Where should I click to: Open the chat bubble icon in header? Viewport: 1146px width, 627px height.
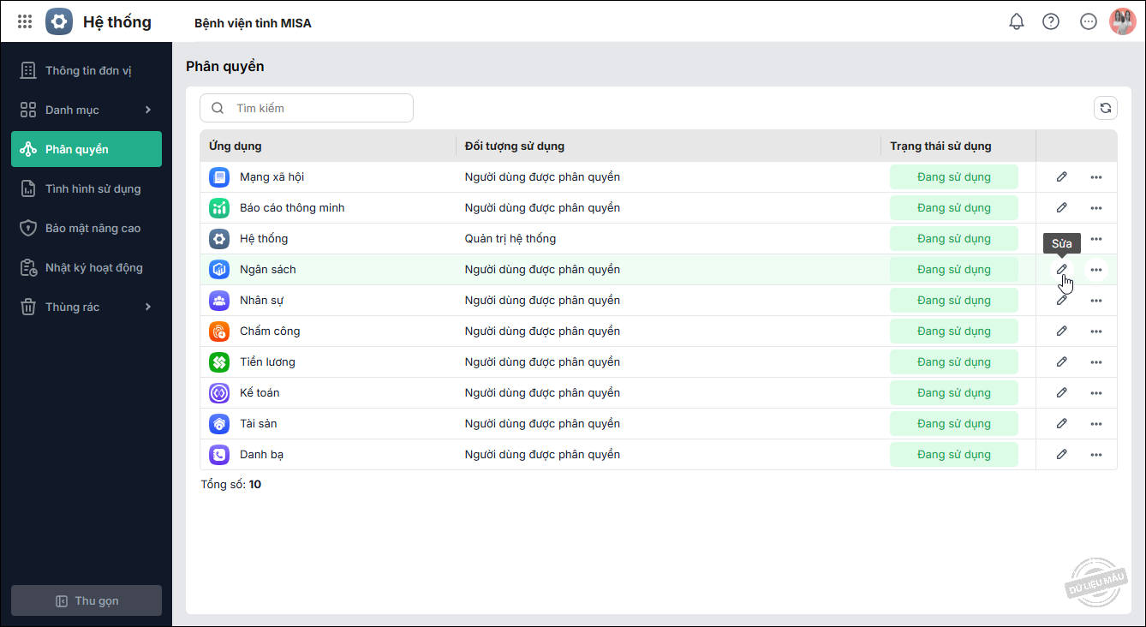pos(1089,21)
